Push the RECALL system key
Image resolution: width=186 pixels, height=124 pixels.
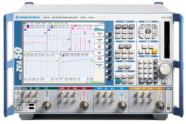pyautogui.click(x=125, y=76)
